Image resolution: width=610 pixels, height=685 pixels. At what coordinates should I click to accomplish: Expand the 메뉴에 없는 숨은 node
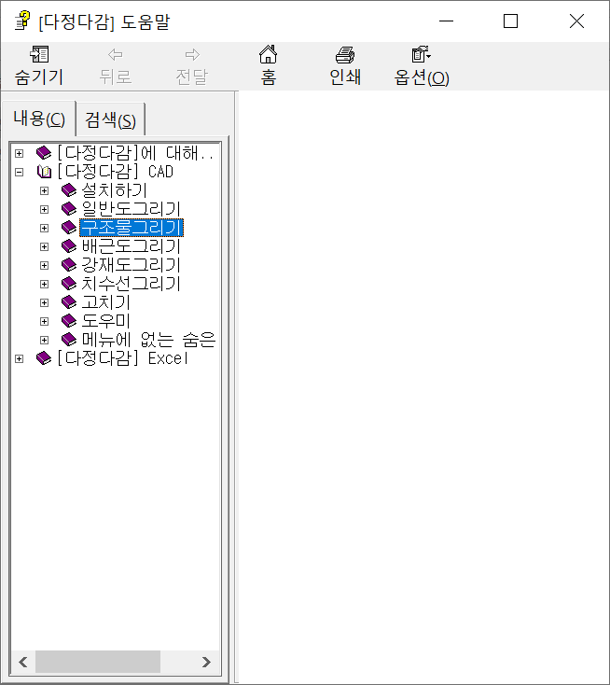pos(44,340)
